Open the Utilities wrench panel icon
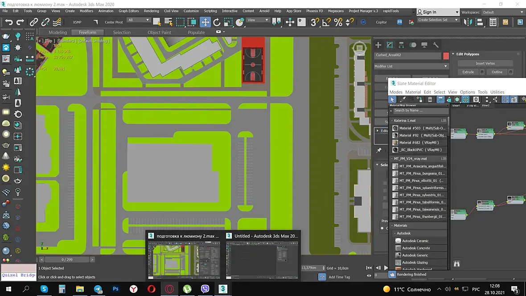This screenshot has height=296, width=526. tap(436, 45)
